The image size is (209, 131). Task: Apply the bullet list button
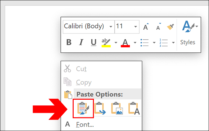145,42
